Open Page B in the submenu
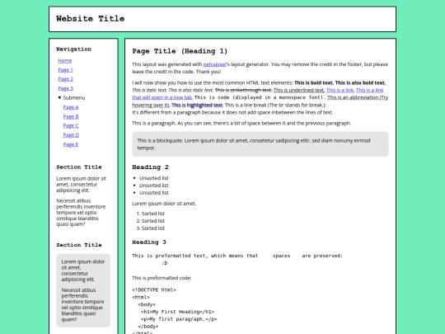The image size is (445, 334). click(x=71, y=116)
